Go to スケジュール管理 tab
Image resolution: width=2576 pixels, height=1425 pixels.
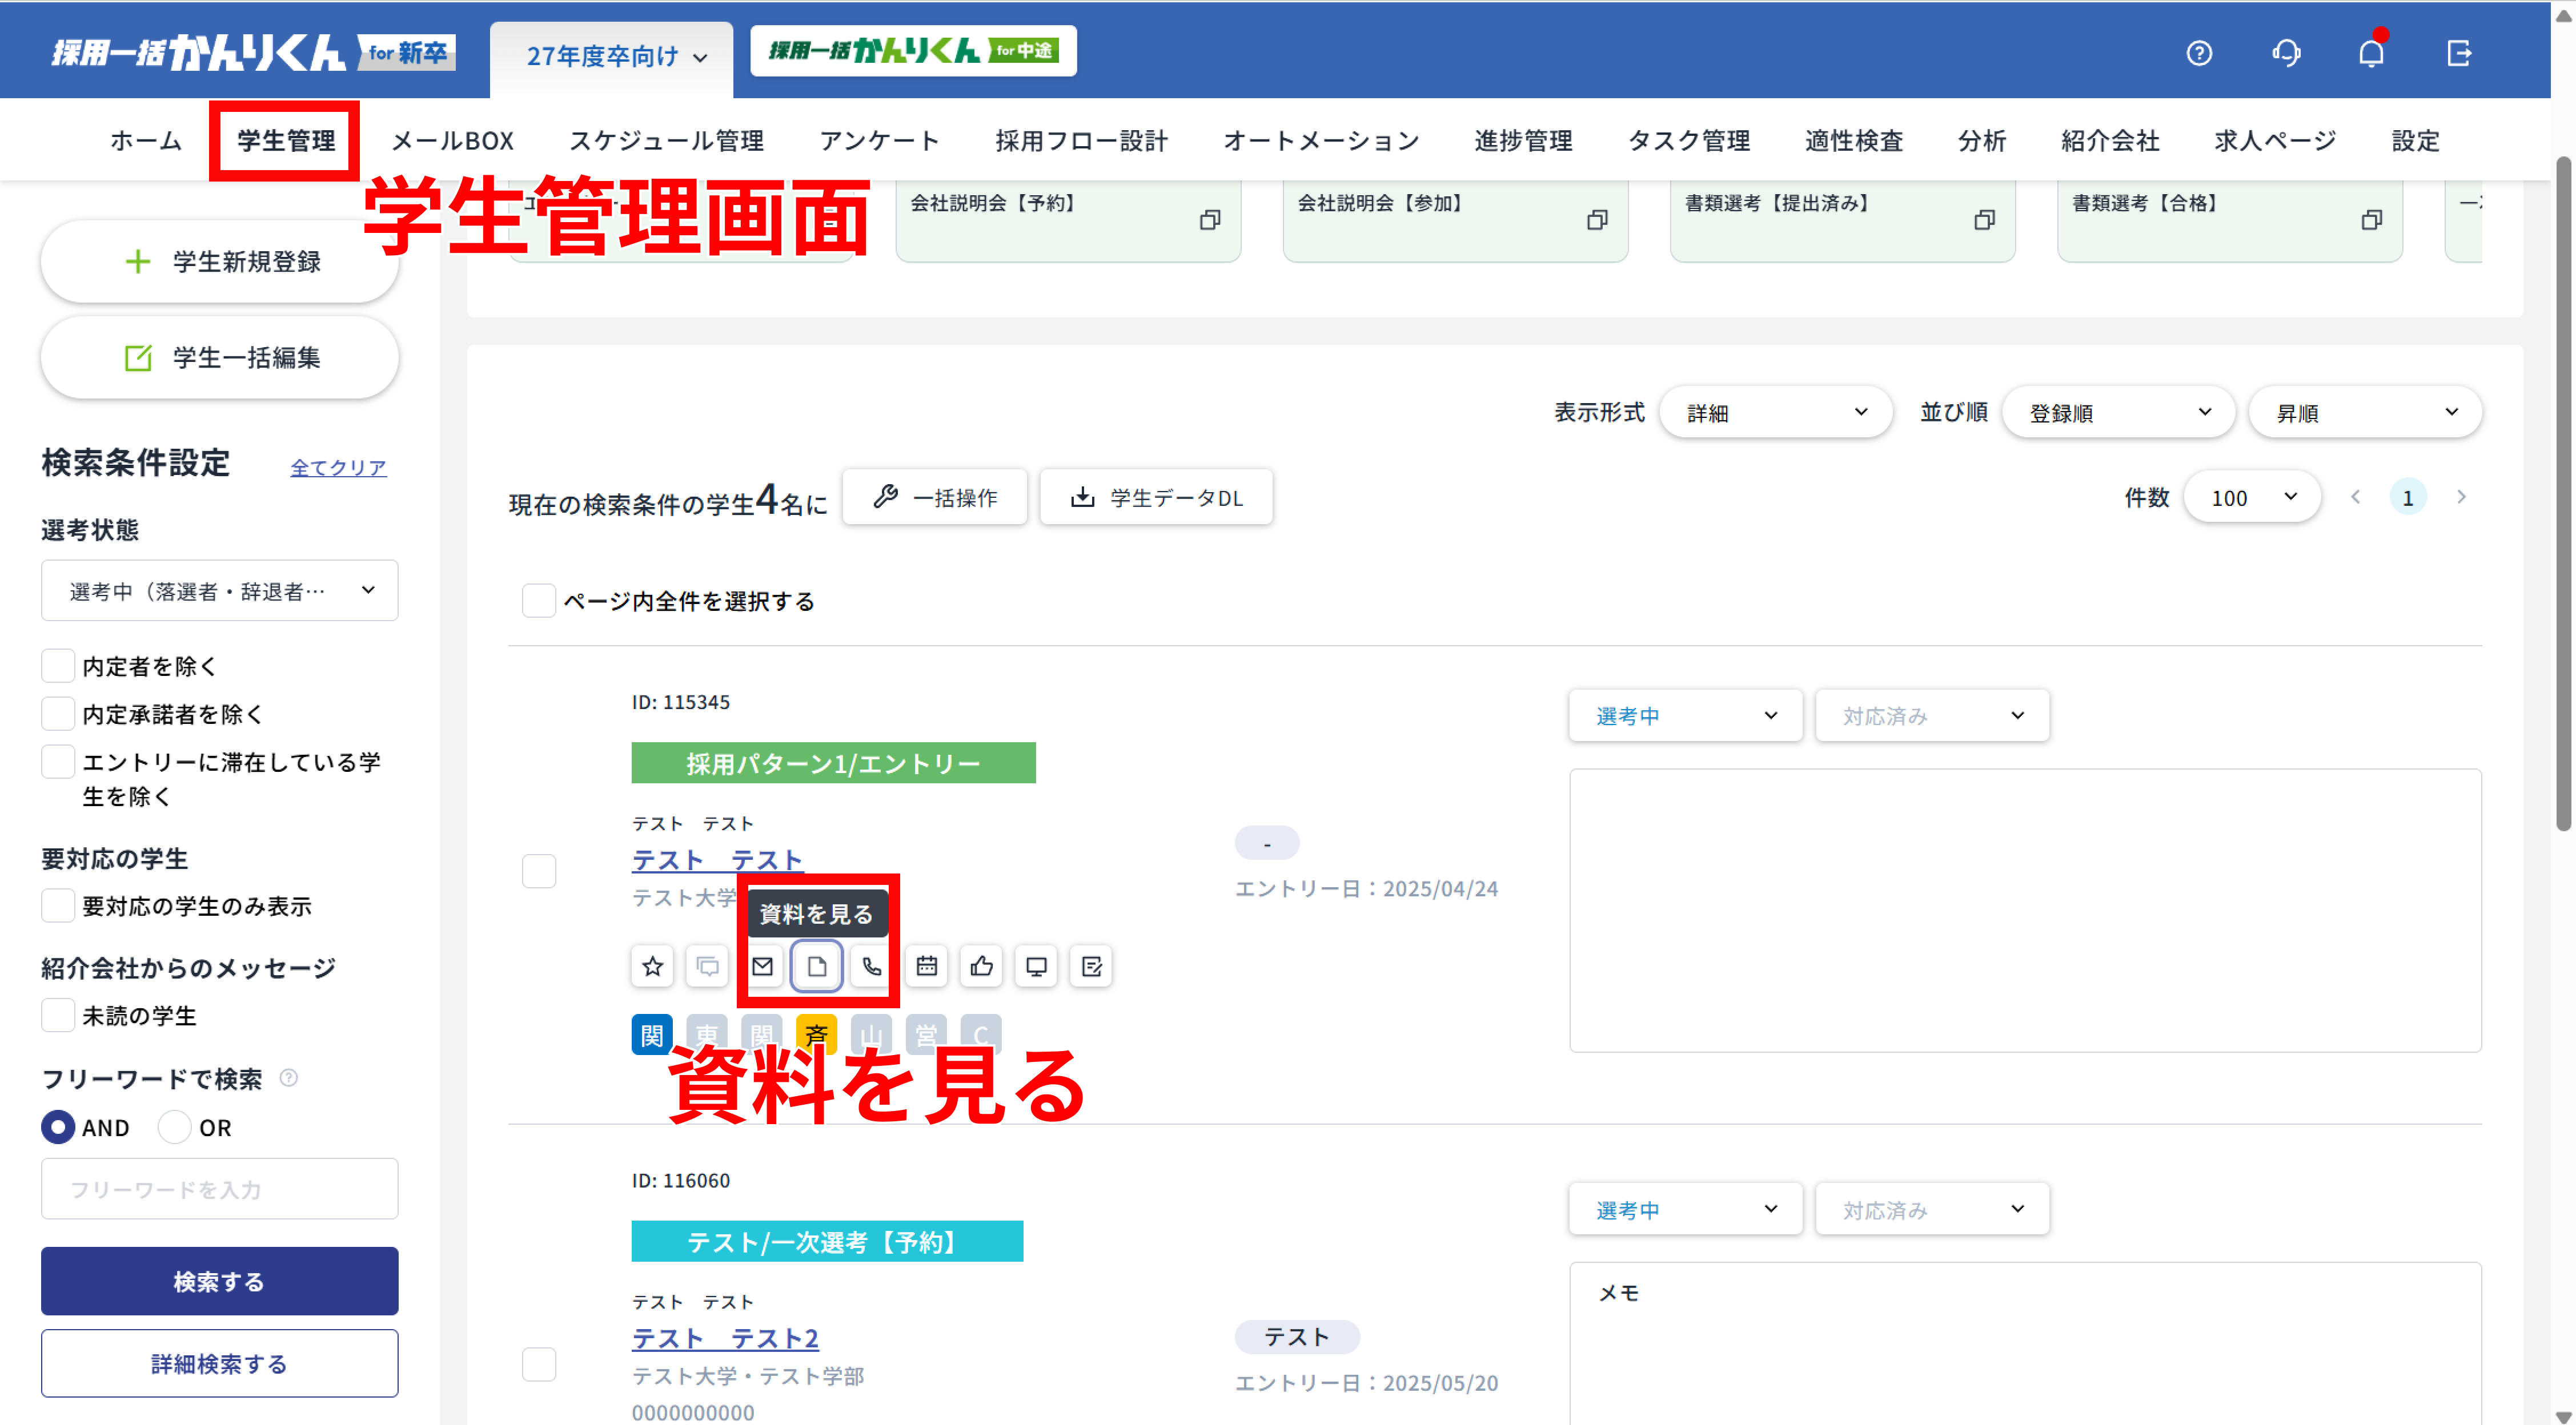tap(666, 141)
